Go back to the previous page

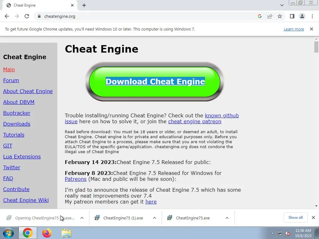tap(7, 16)
